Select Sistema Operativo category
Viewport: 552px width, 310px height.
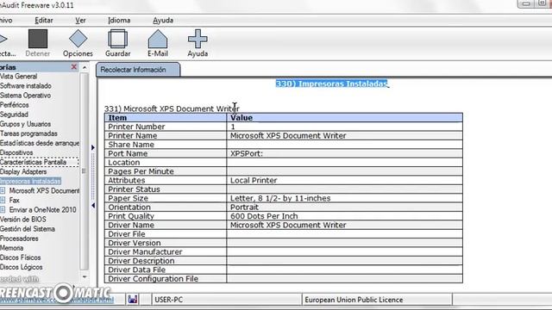tap(25, 96)
